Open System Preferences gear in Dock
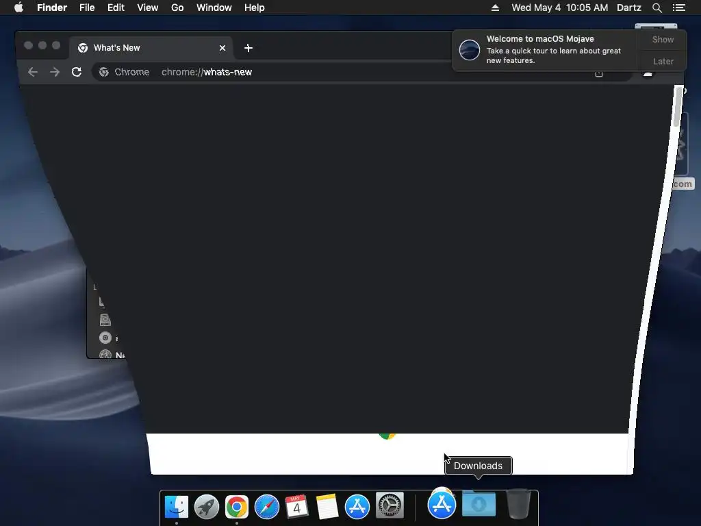Image resolution: width=701 pixels, height=526 pixels. pyautogui.click(x=390, y=505)
